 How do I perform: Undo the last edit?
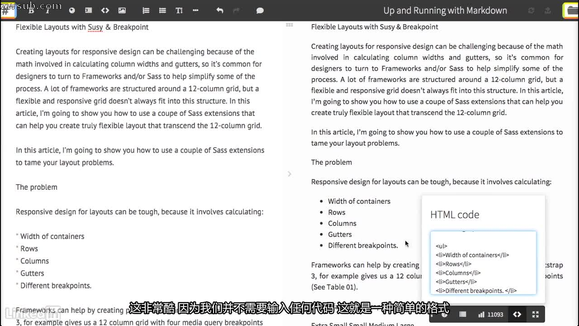click(220, 10)
